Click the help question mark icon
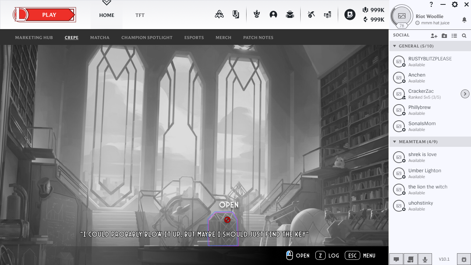The height and width of the screenshot is (265, 471). click(x=431, y=4)
